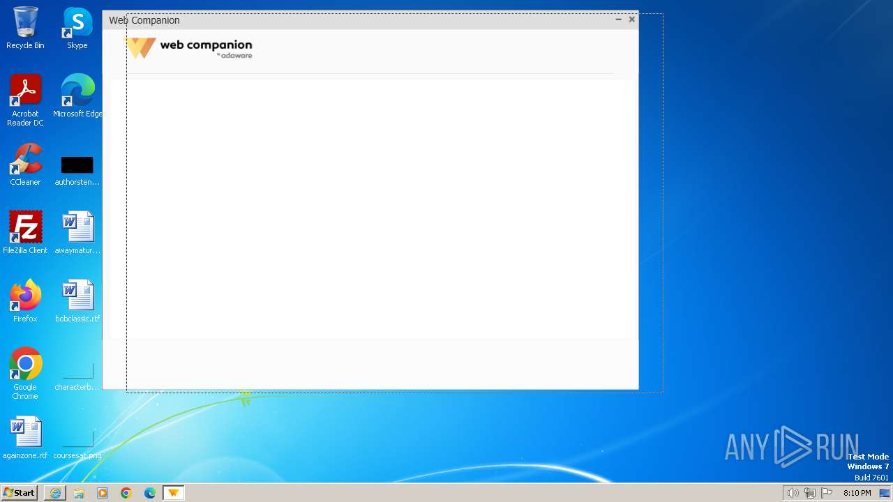Open Internet Explorer from the taskbar
This screenshot has height=502, width=893.
click(55, 493)
